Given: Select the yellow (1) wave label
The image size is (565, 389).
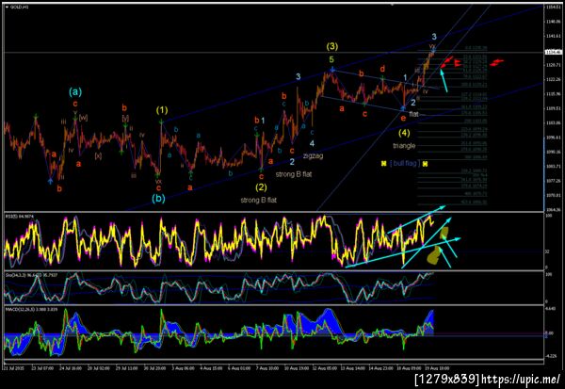Looking at the screenshot, I should pos(162,109).
